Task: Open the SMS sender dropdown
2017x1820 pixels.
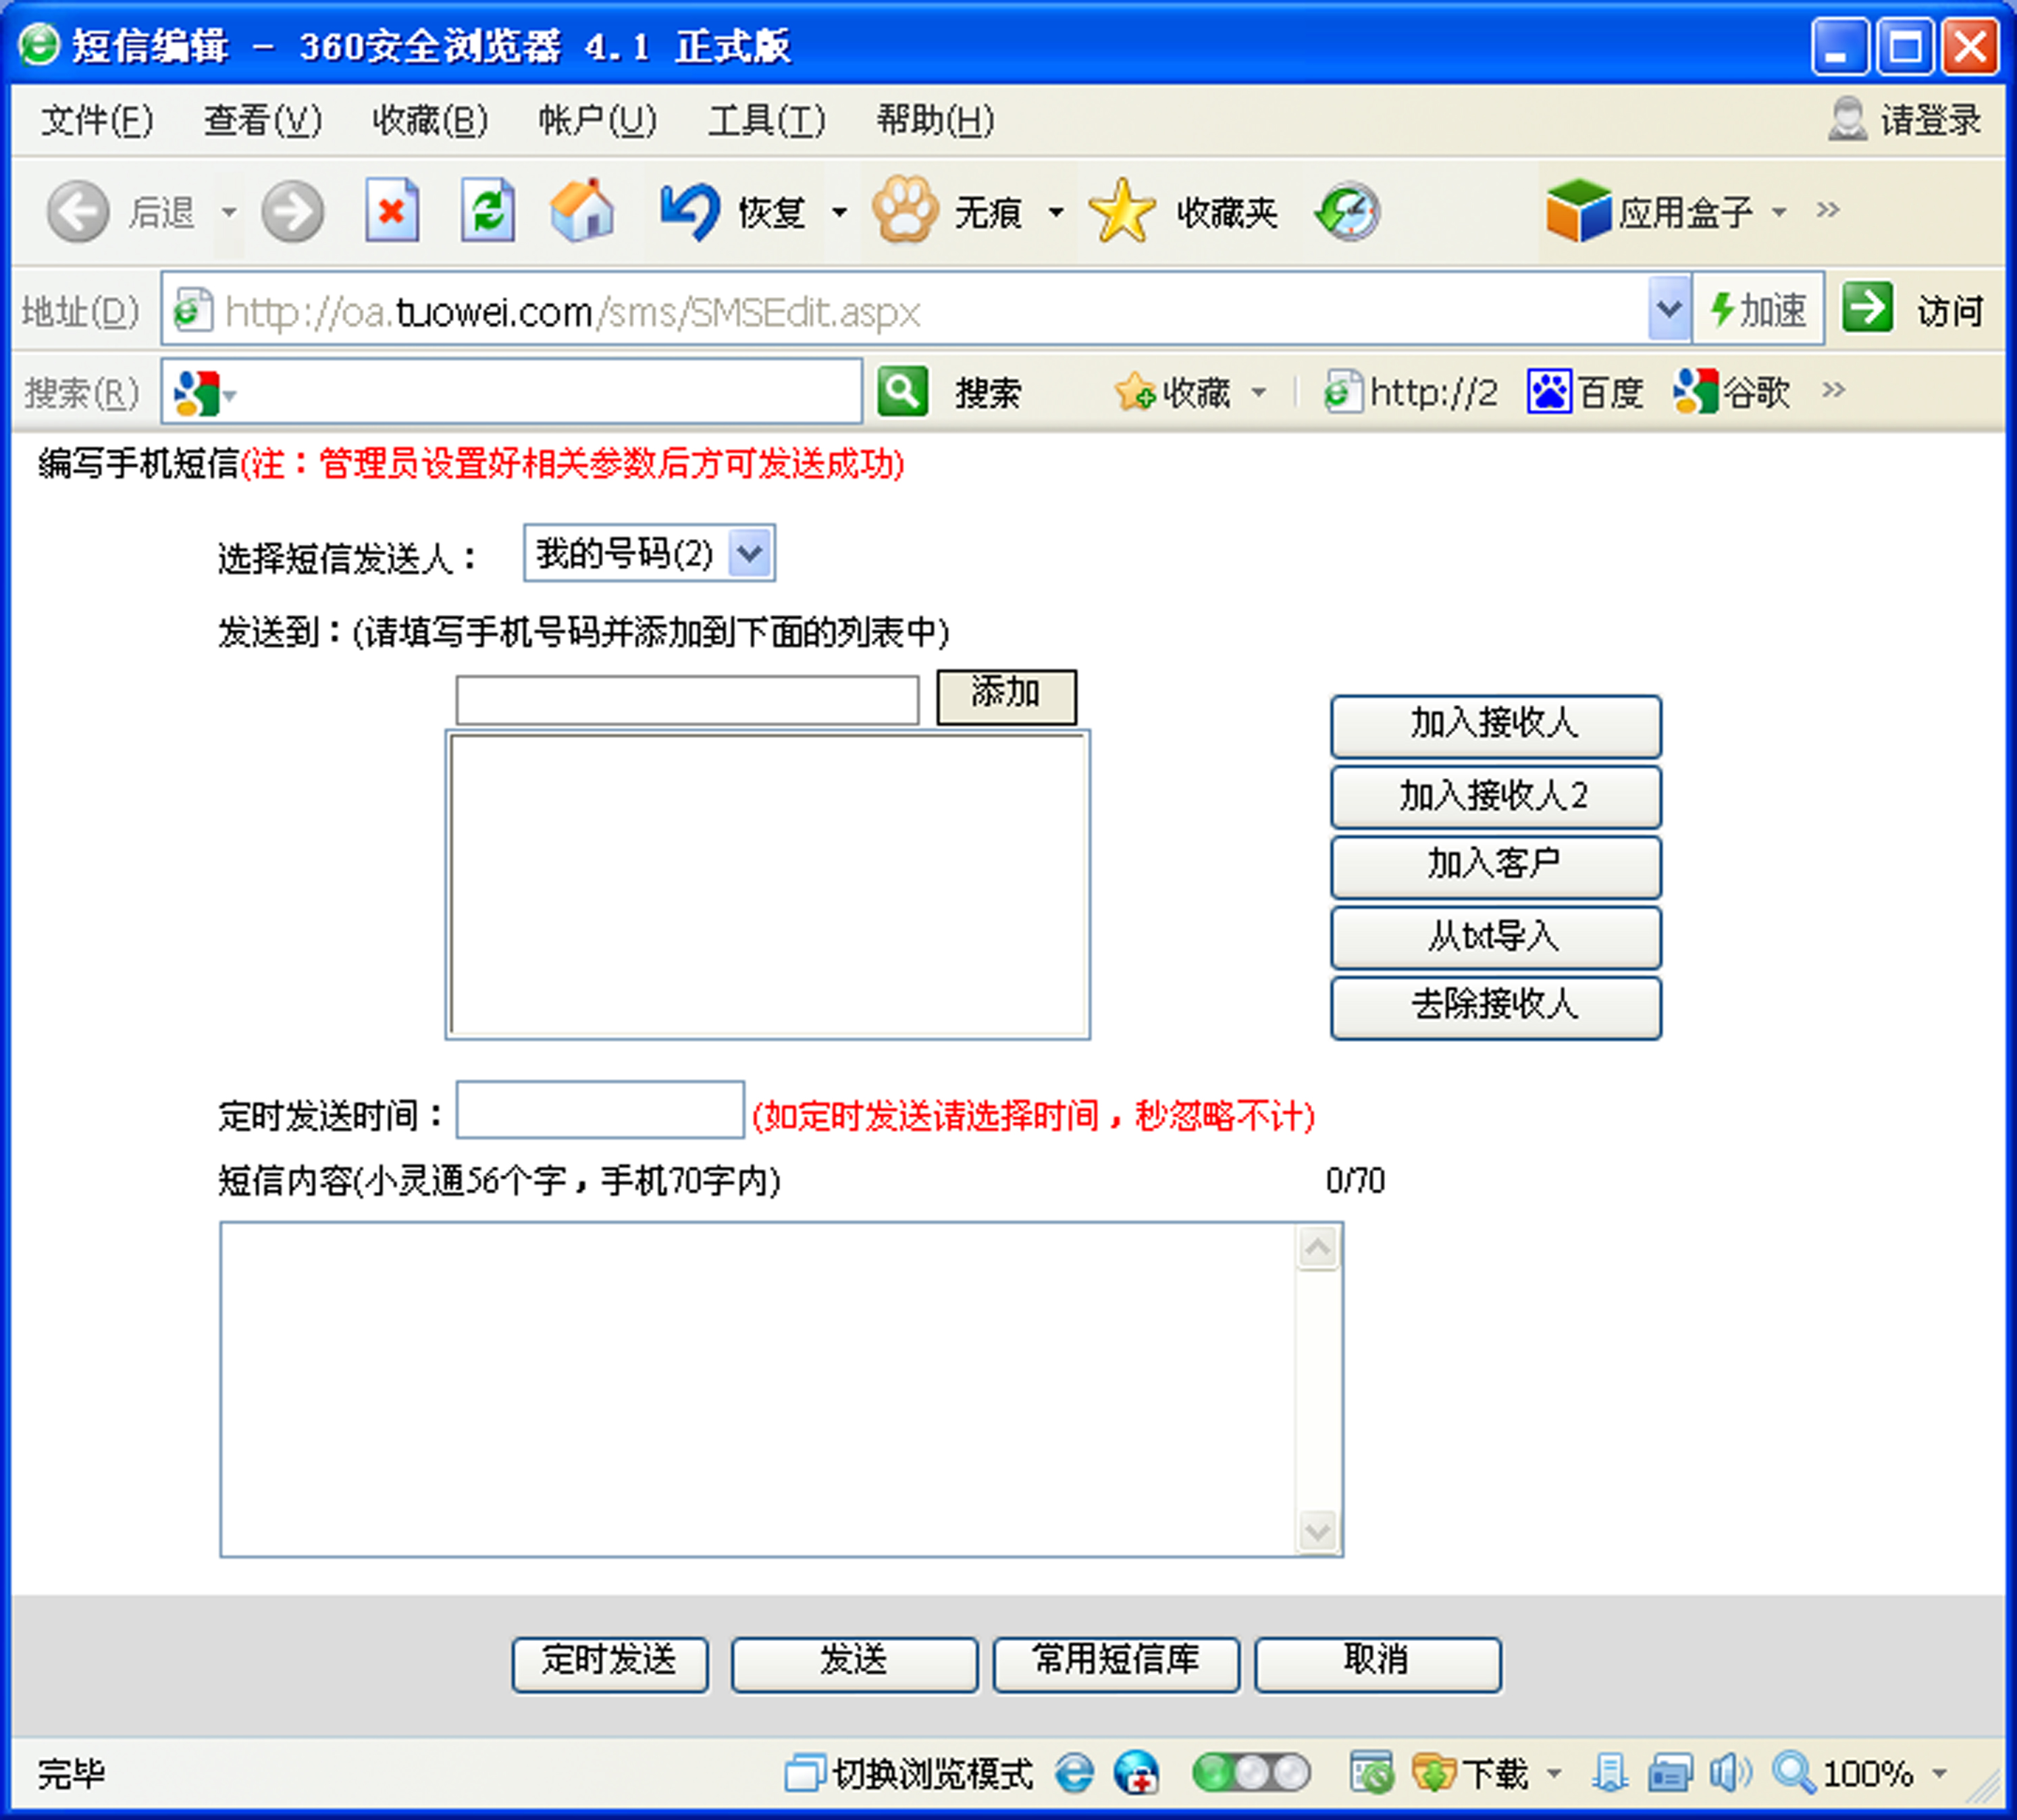Action: pos(750,553)
